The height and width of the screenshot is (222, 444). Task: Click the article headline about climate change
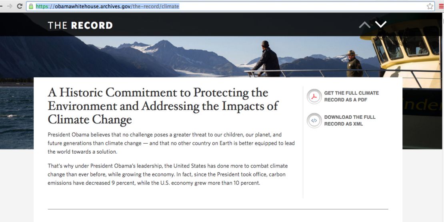163,106
